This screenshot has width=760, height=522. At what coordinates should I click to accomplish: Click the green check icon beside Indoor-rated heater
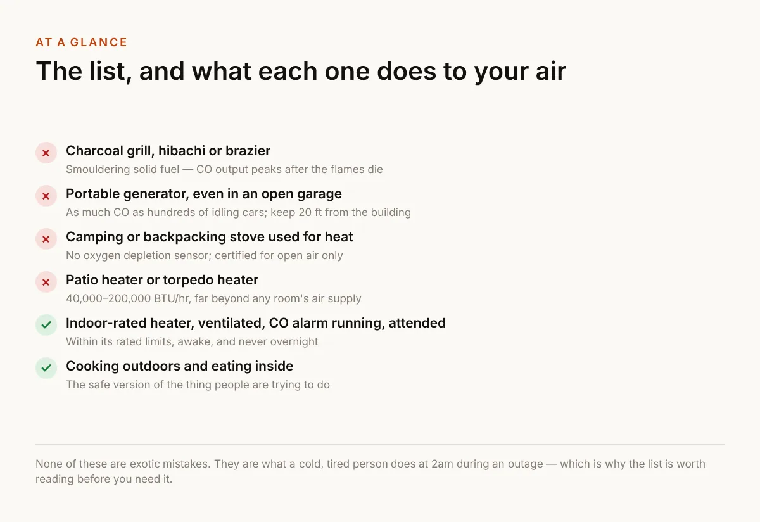[x=46, y=326]
